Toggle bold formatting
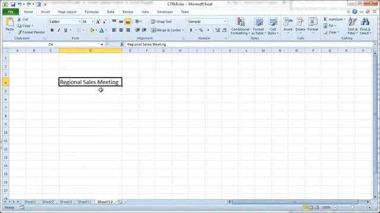This screenshot has width=380, height=213. pos(52,30)
